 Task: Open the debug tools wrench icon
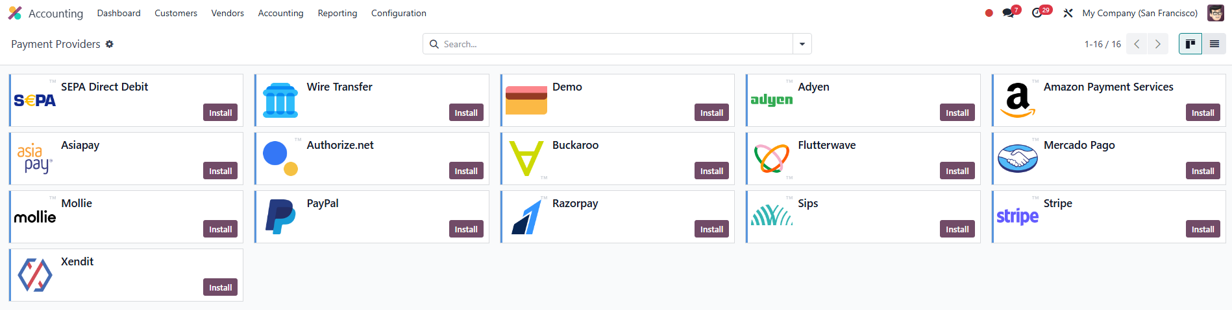(1068, 13)
